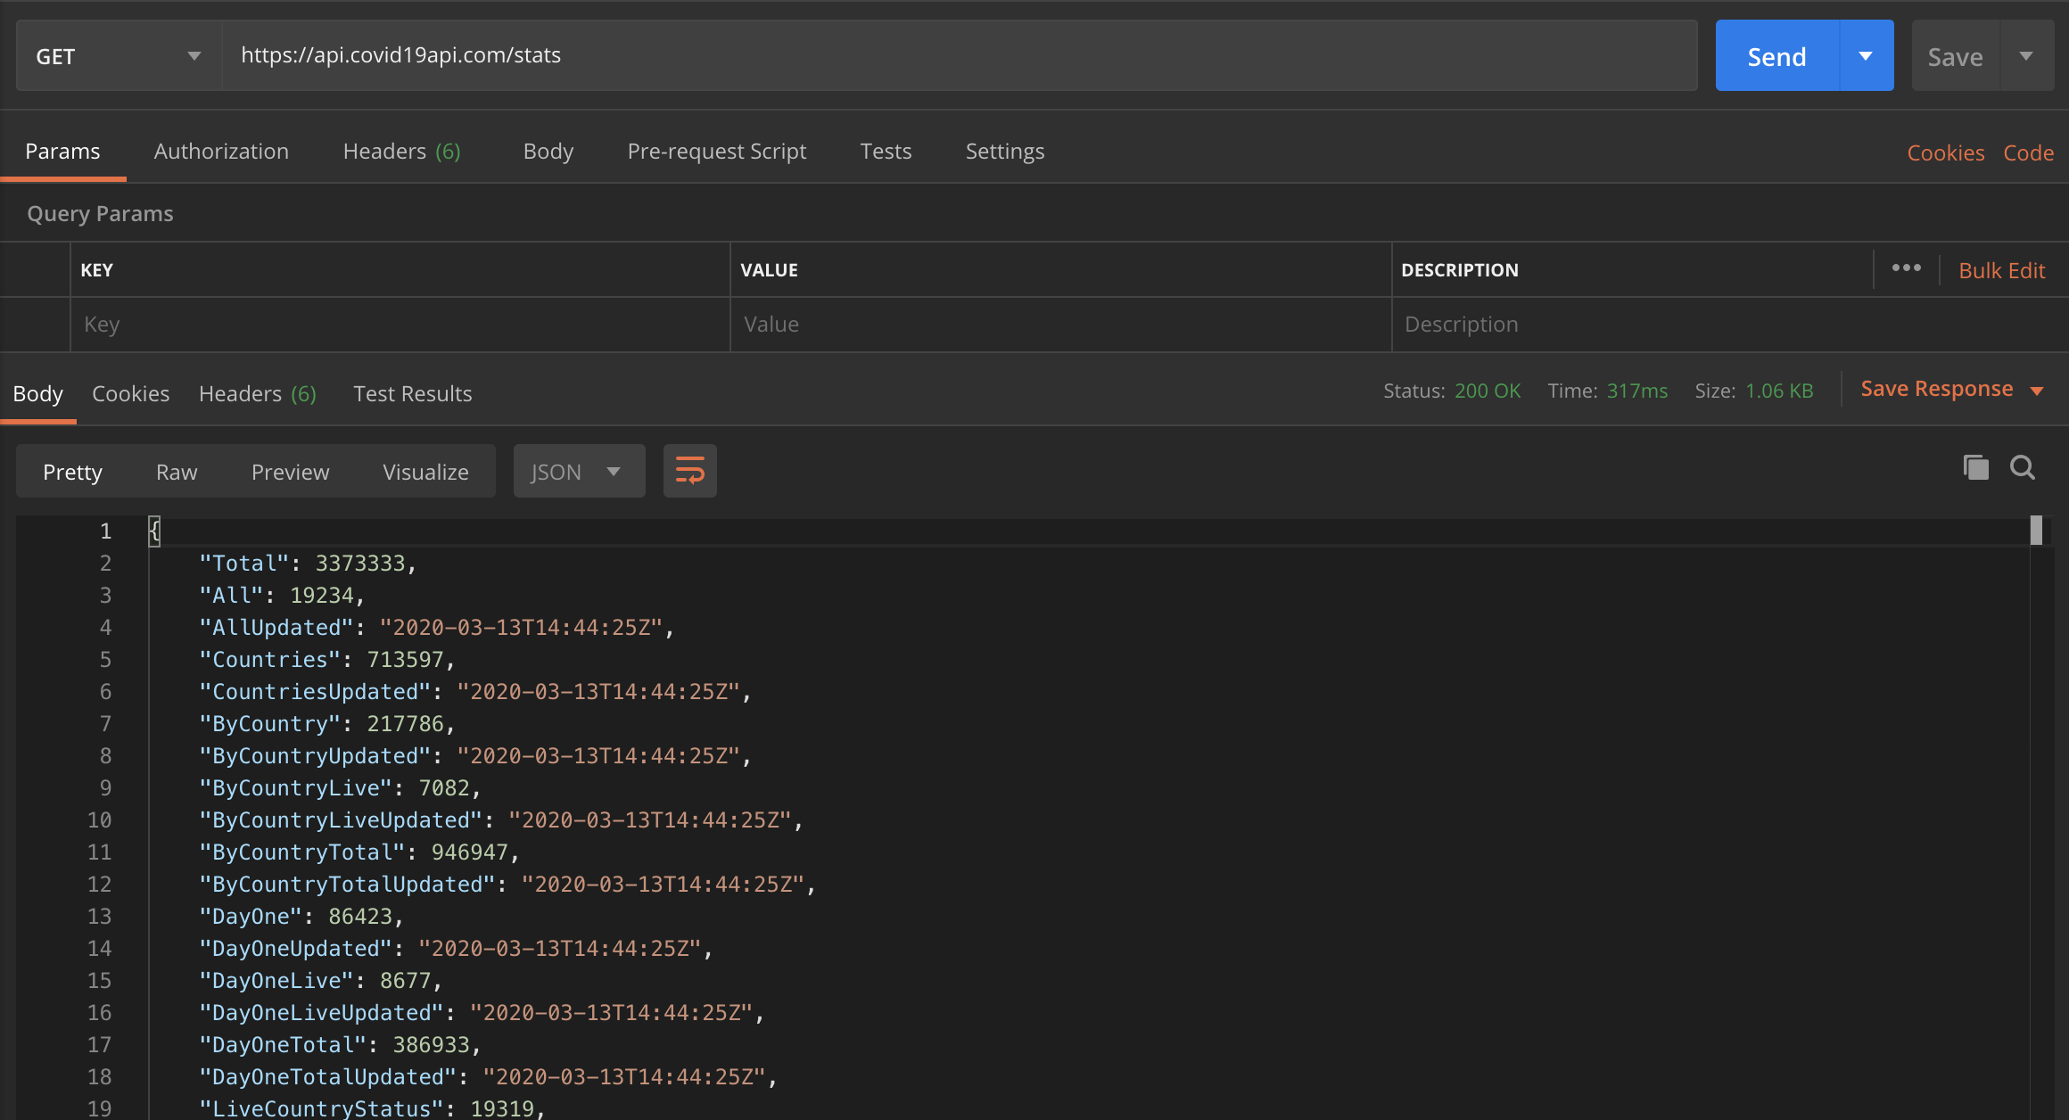The height and width of the screenshot is (1120, 2069).
Task: Open the JSON format dropdown
Action: point(578,471)
